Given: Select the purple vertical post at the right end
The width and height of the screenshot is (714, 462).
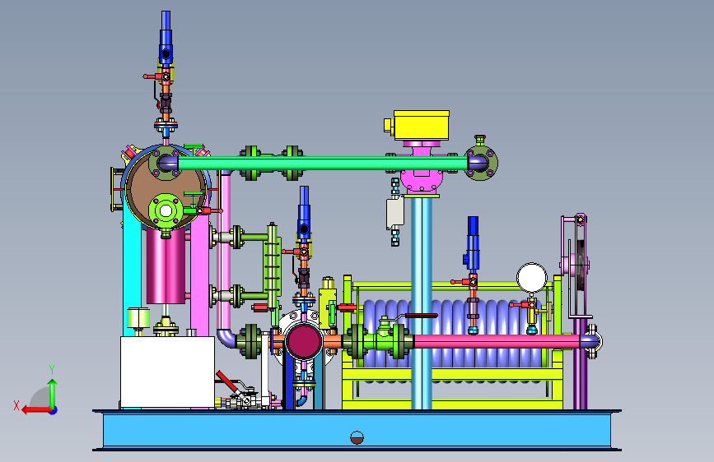Looking at the screenshot, I should pyautogui.click(x=580, y=364).
